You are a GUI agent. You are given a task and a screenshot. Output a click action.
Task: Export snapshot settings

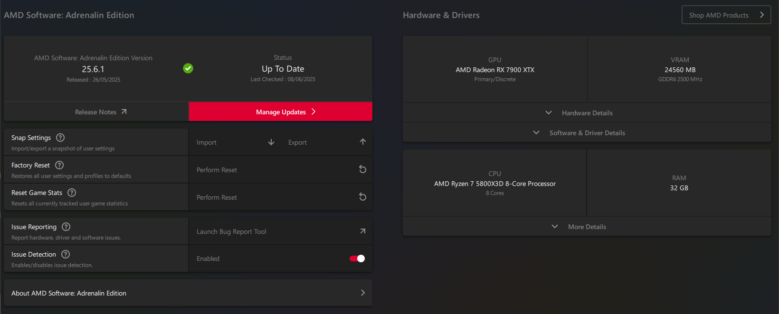click(326, 142)
